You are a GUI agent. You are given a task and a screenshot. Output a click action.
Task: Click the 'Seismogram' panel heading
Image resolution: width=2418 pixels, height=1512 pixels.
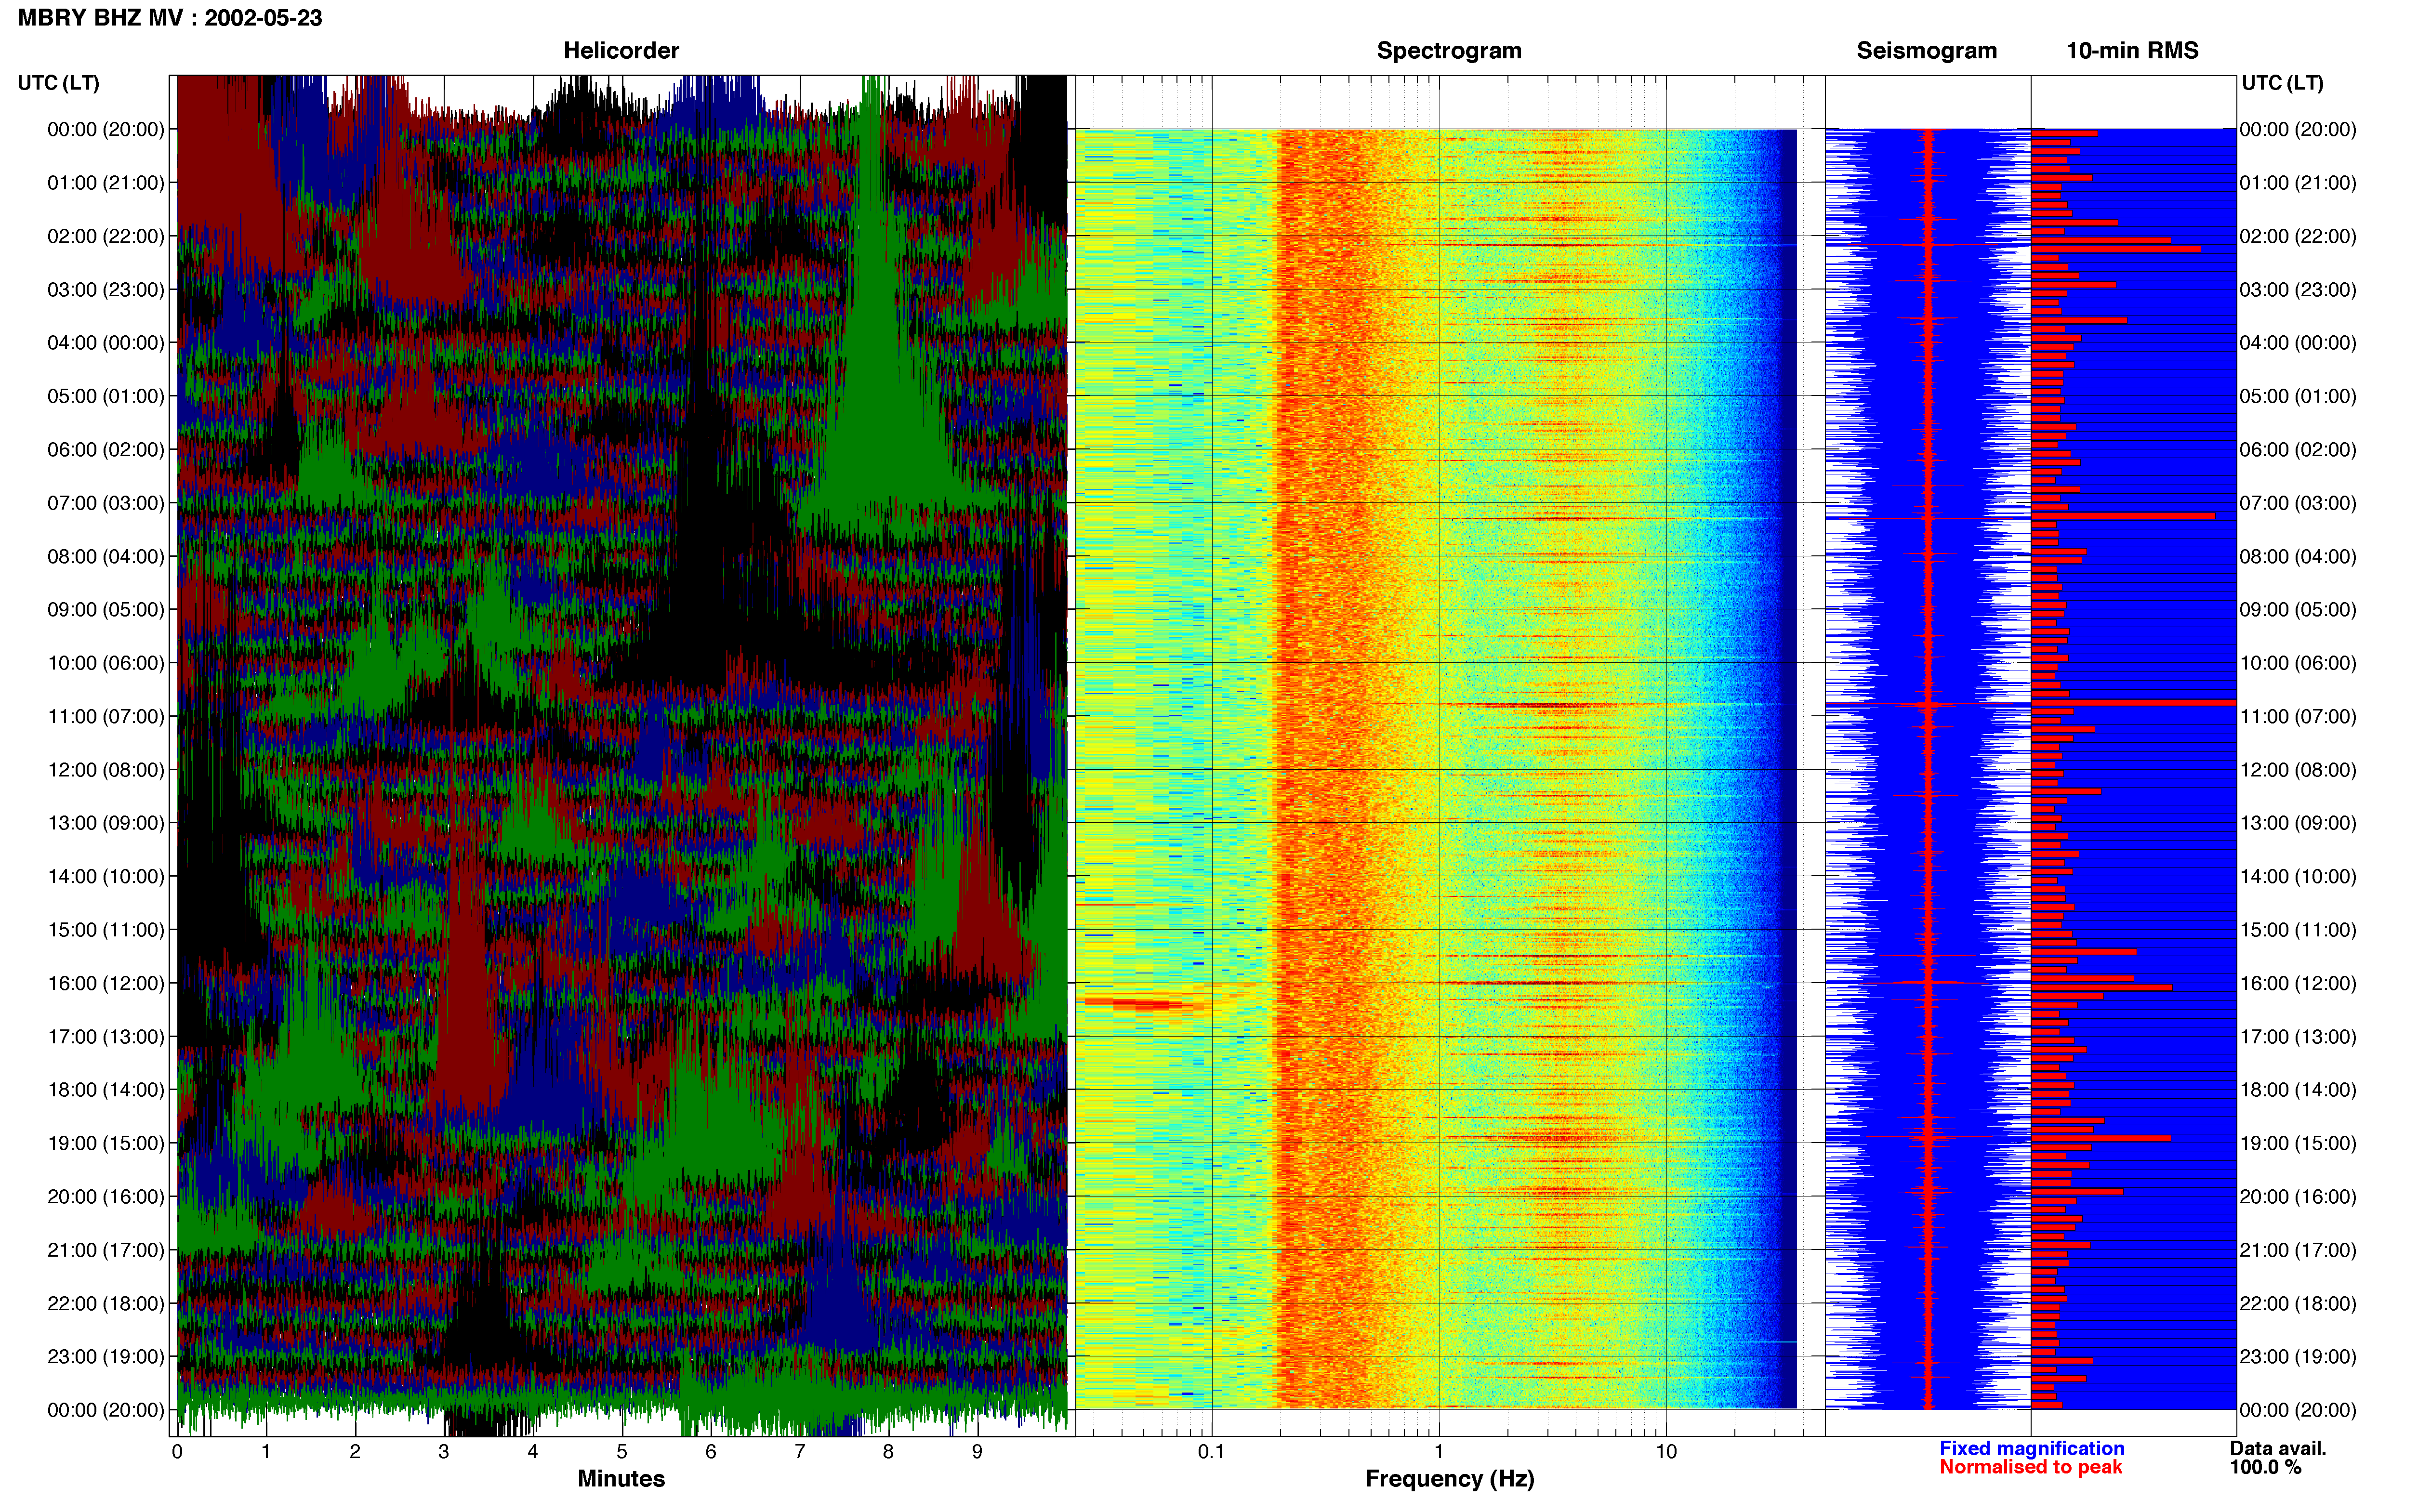click(1926, 50)
